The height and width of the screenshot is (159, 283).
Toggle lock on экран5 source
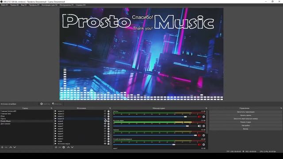tap(108, 131)
